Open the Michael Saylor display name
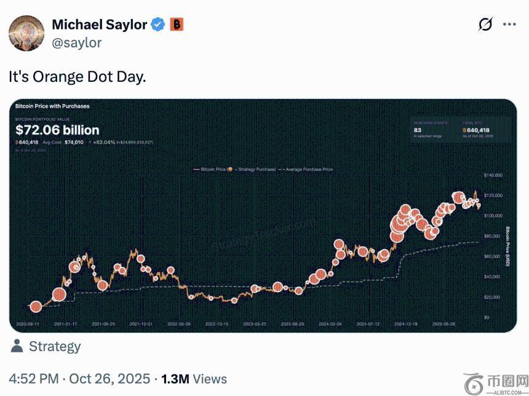Viewport: 529px width, 396px height. (x=99, y=25)
